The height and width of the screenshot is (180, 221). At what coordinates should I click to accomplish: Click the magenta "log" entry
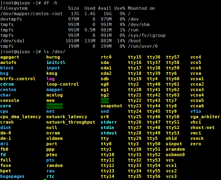click(x=50, y=79)
